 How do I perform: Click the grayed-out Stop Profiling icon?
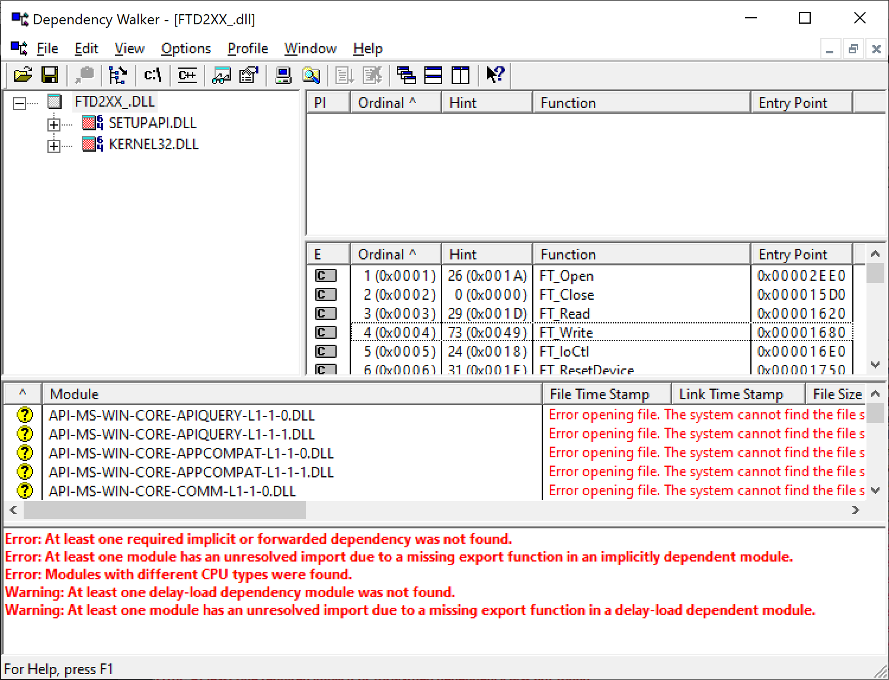coord(372,75)
